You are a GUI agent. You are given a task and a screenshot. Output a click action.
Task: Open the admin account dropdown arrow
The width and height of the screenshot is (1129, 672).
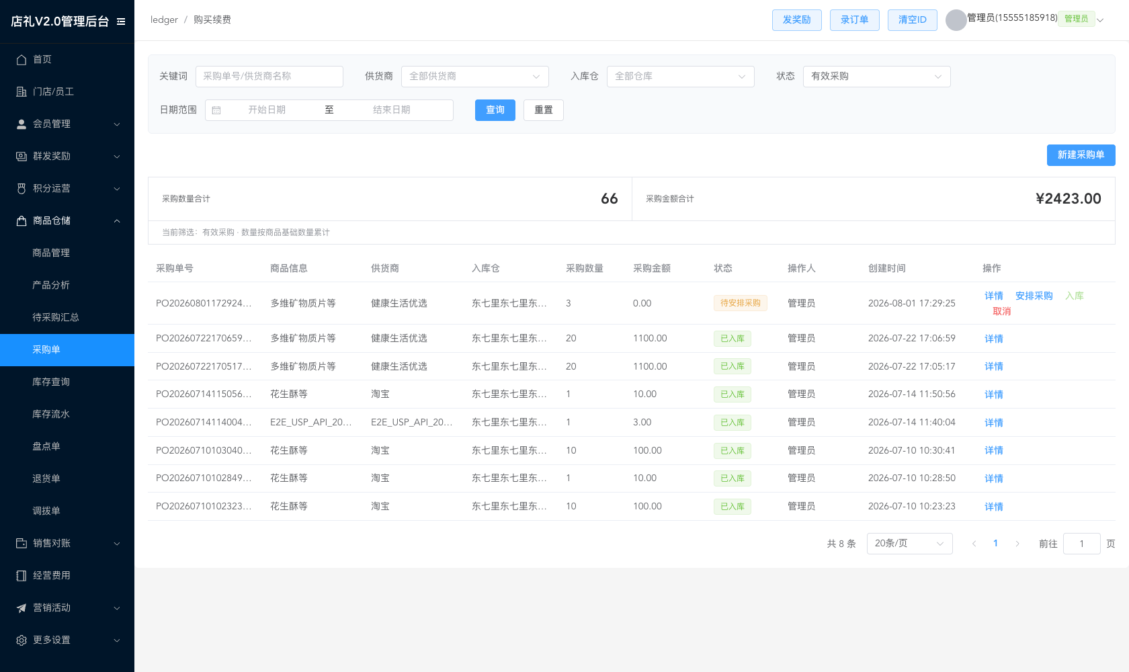click(1100, 20)
